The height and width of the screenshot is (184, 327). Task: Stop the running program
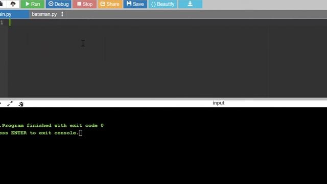pyautogui.click(x=84, y=4)
